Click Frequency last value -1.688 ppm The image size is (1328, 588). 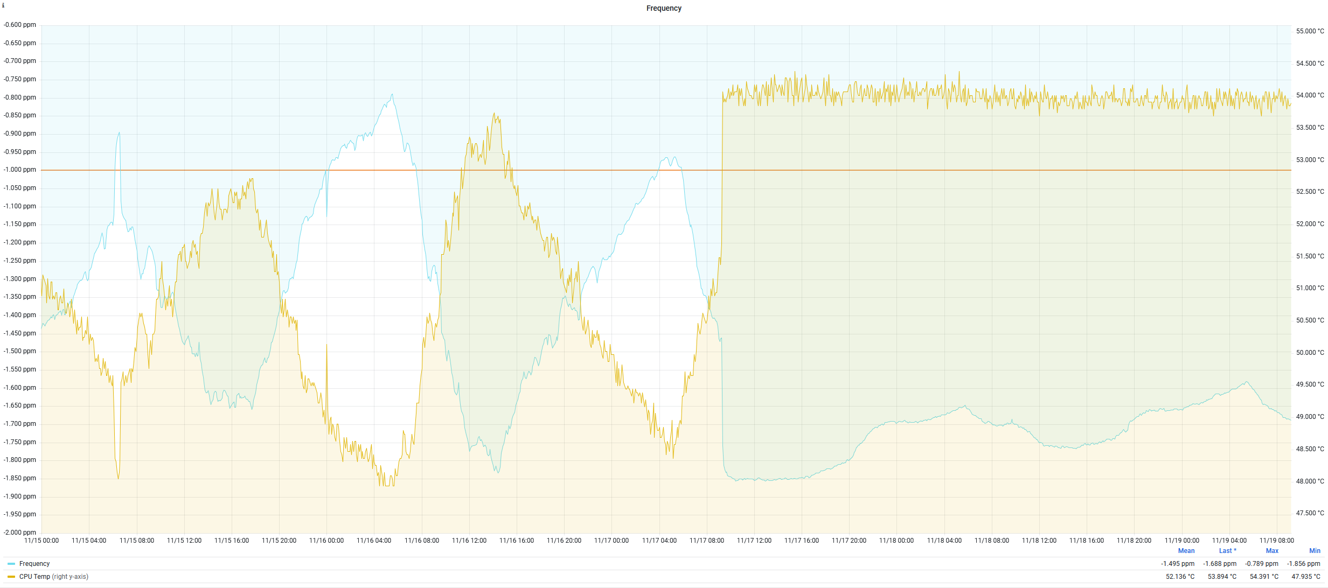click(x=1220, y=564)
